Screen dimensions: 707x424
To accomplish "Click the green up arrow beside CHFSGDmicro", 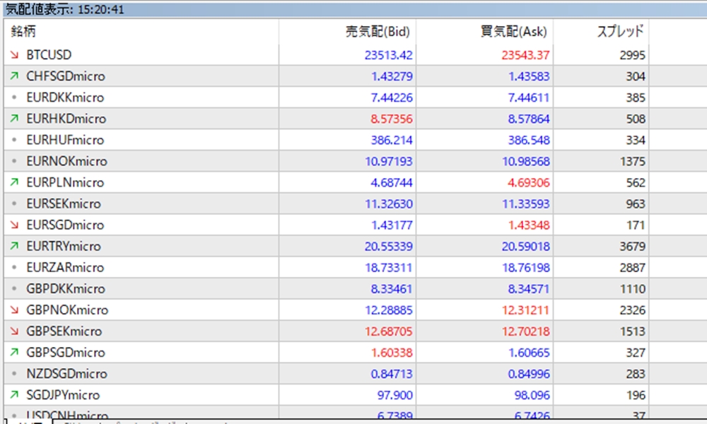I will [14, 76].
